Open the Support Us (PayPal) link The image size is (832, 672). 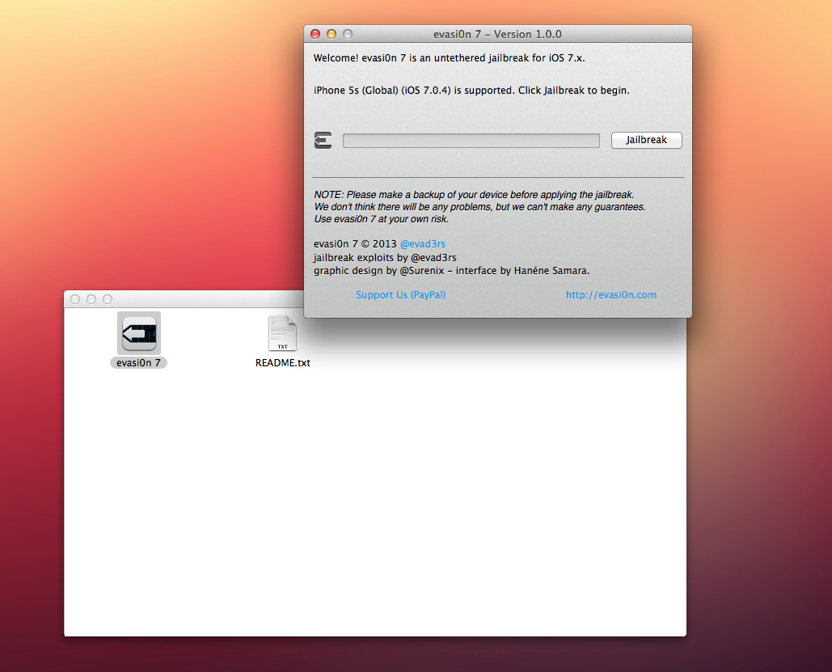click(400, 294)
